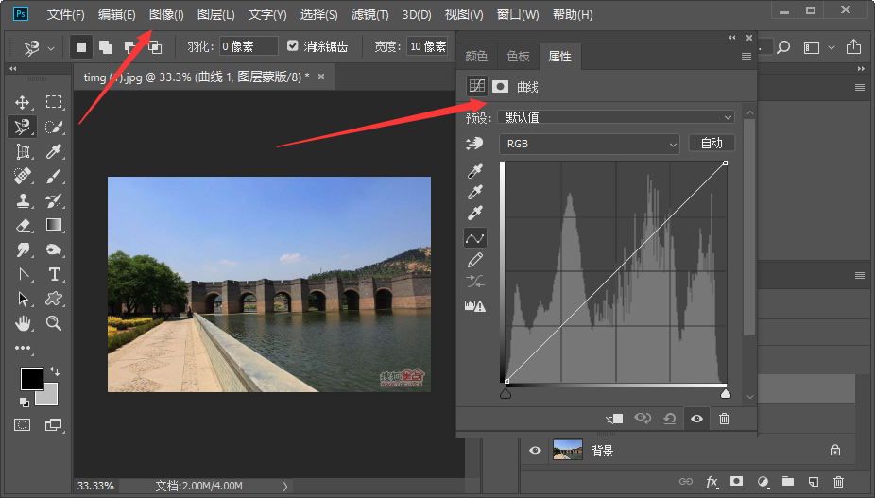Create new fill or adjustment layer
The height and width of the screenshot is (498, 875).
pyautogui.click(x=763, y=481)
